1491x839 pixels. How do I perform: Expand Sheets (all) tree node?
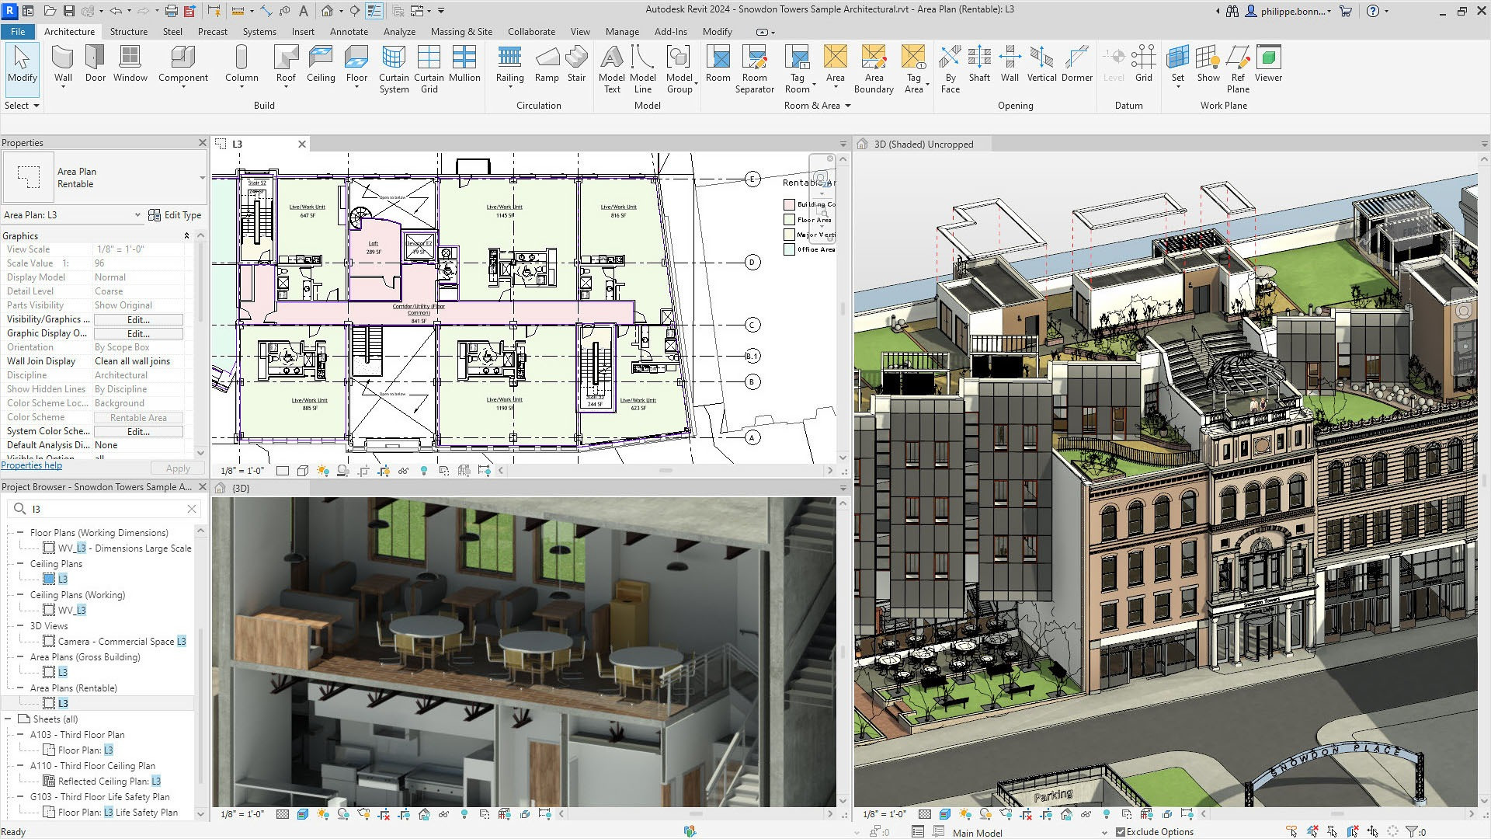click(x=10, y=719)
